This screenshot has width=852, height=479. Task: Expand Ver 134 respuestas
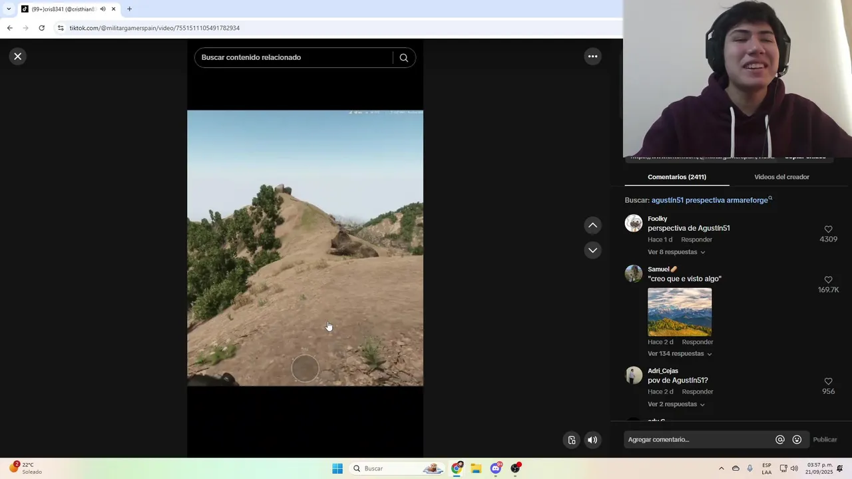(x=680, y=354)
